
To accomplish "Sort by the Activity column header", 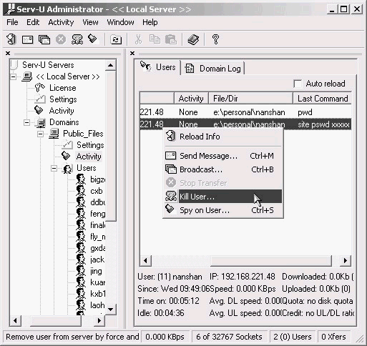I will pyautogui.click(x=191, y=99).
